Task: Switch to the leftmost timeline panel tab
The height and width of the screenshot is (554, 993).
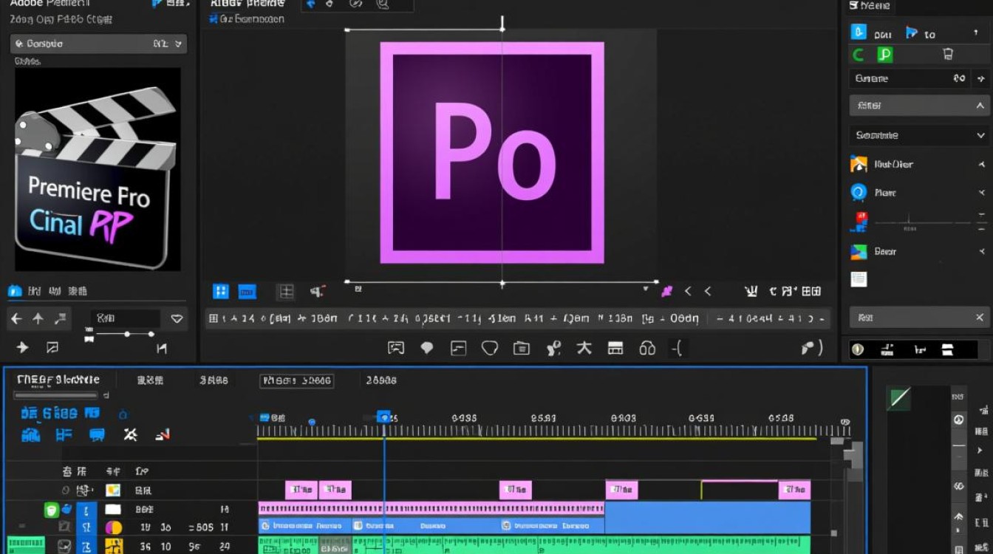Action: pyautogui.click(x=58, y=380)
